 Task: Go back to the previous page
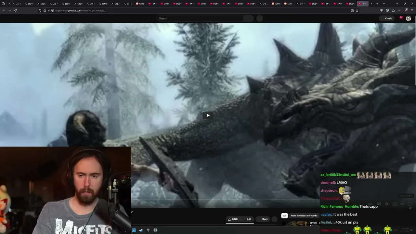pyautogui.click(x=4, y=10)
